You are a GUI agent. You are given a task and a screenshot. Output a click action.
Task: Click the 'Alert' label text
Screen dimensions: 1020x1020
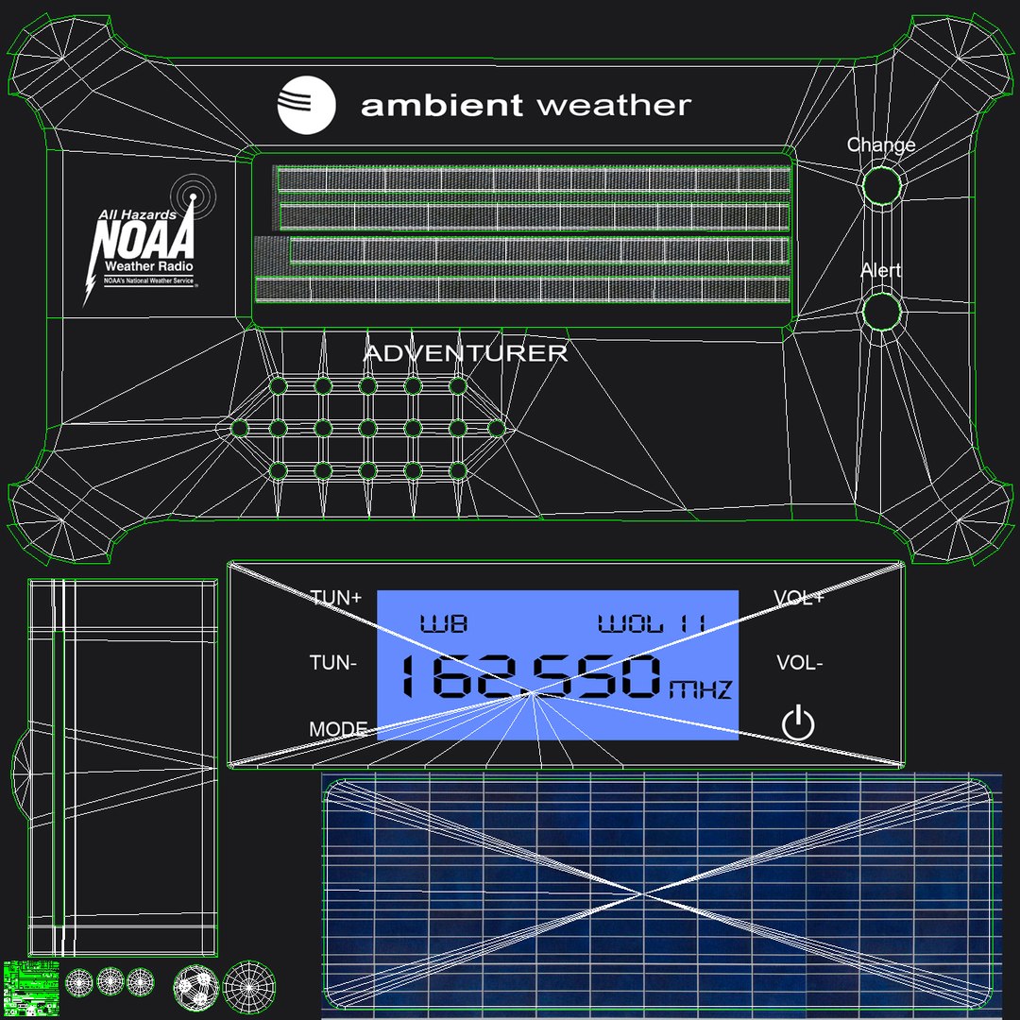pos(881,270)
